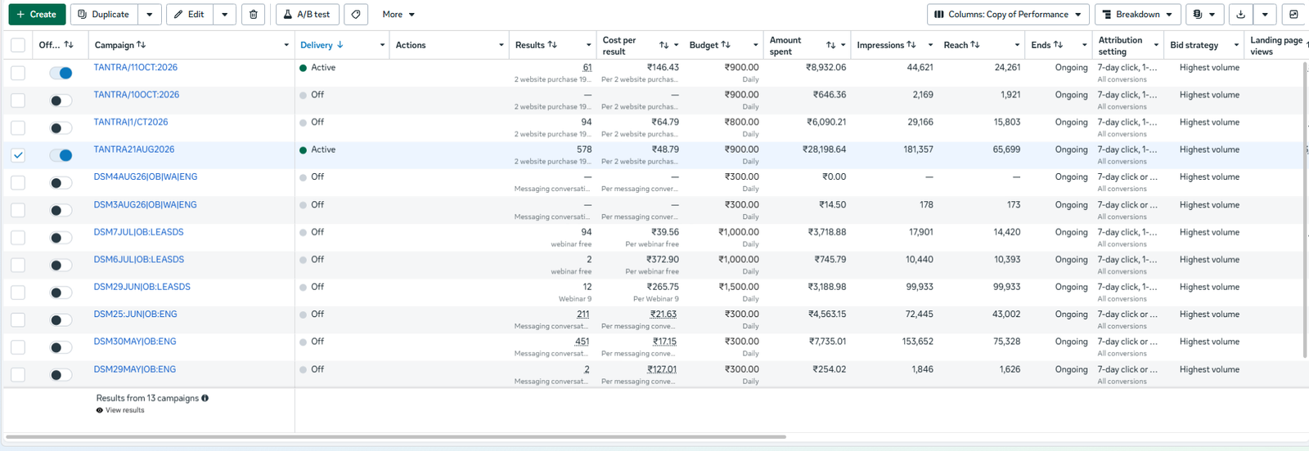Tick the select-all checkbox in header row
This screenshot has height=451, width=1309.
click(x=18, y=45)
